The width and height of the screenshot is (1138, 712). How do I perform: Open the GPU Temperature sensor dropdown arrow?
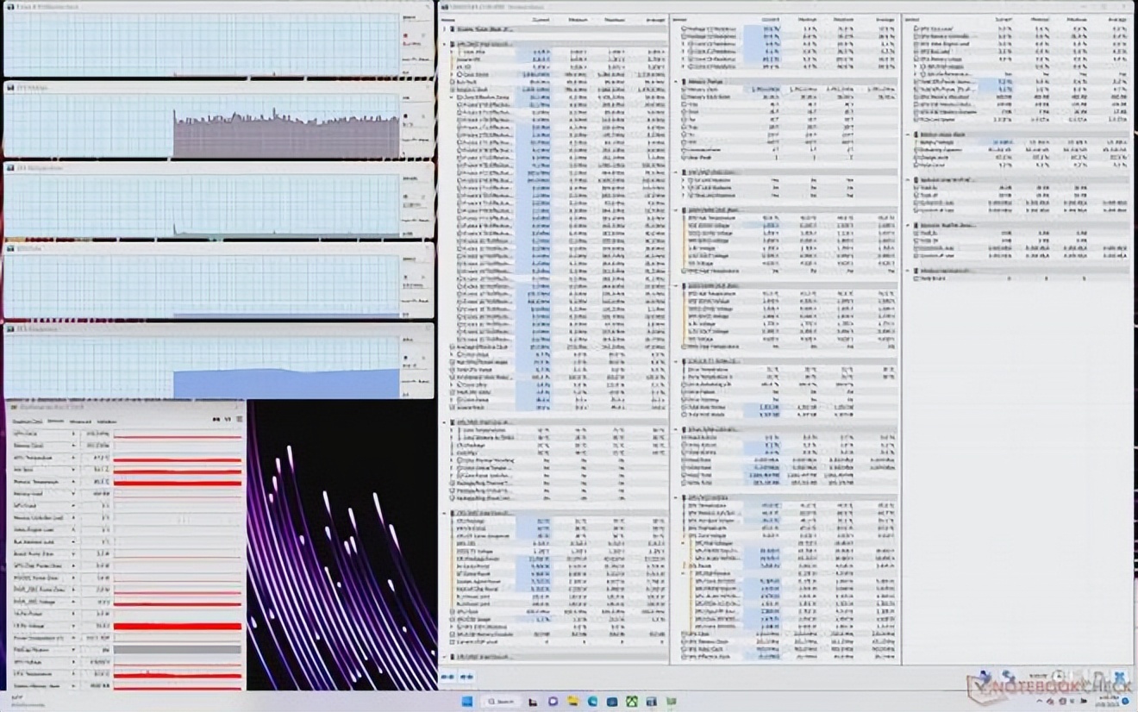(x=73, y=458)
